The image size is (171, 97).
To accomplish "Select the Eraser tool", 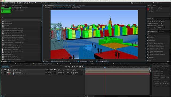I will (29, 3).
